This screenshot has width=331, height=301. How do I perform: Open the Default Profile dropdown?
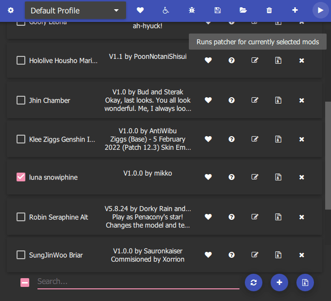[x=75, y=10]
